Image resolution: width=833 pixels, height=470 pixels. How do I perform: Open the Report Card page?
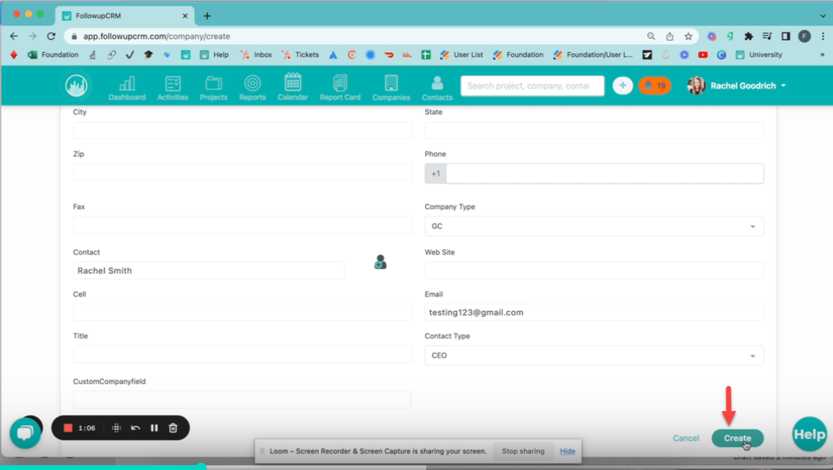click(x=340, y=88)
